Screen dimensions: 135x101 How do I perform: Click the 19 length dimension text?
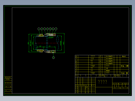pos(50,46)
